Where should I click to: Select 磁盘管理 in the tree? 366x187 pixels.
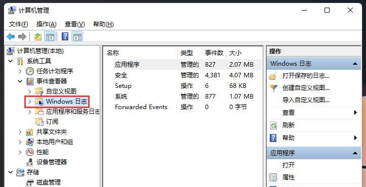click(49, 182)
